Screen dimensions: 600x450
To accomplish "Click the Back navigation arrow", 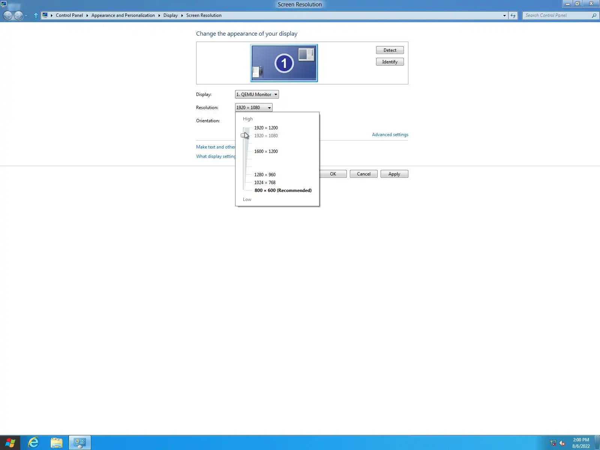I will 7,15.
